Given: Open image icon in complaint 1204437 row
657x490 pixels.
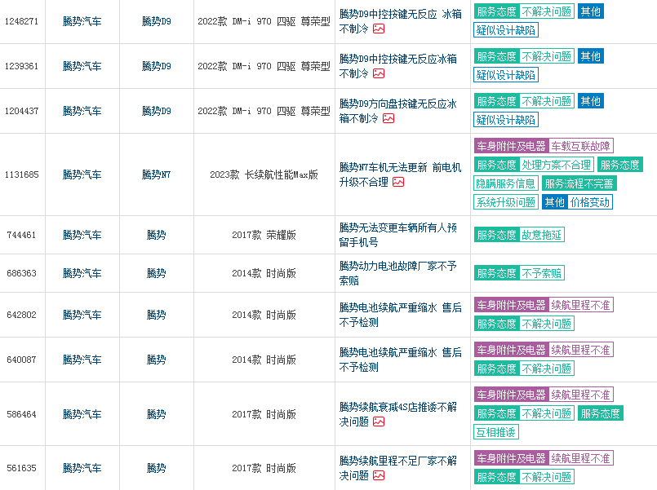Looking at the screenshot, I should point(388,118).
